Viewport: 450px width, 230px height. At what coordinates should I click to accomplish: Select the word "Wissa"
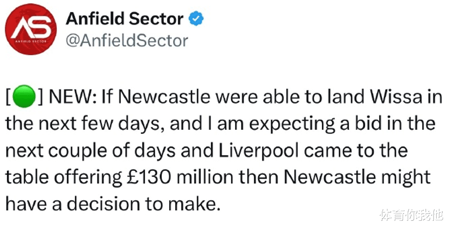point(396,97)
